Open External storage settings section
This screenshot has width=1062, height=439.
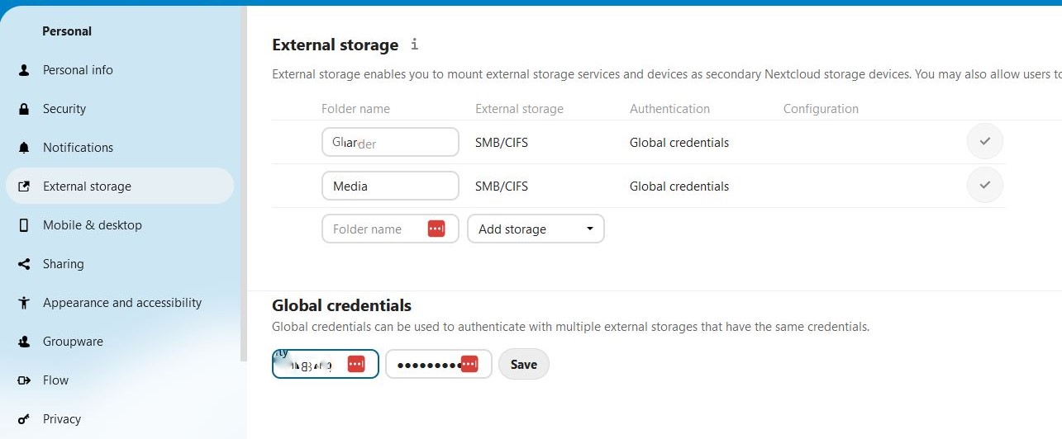(87, 186)
